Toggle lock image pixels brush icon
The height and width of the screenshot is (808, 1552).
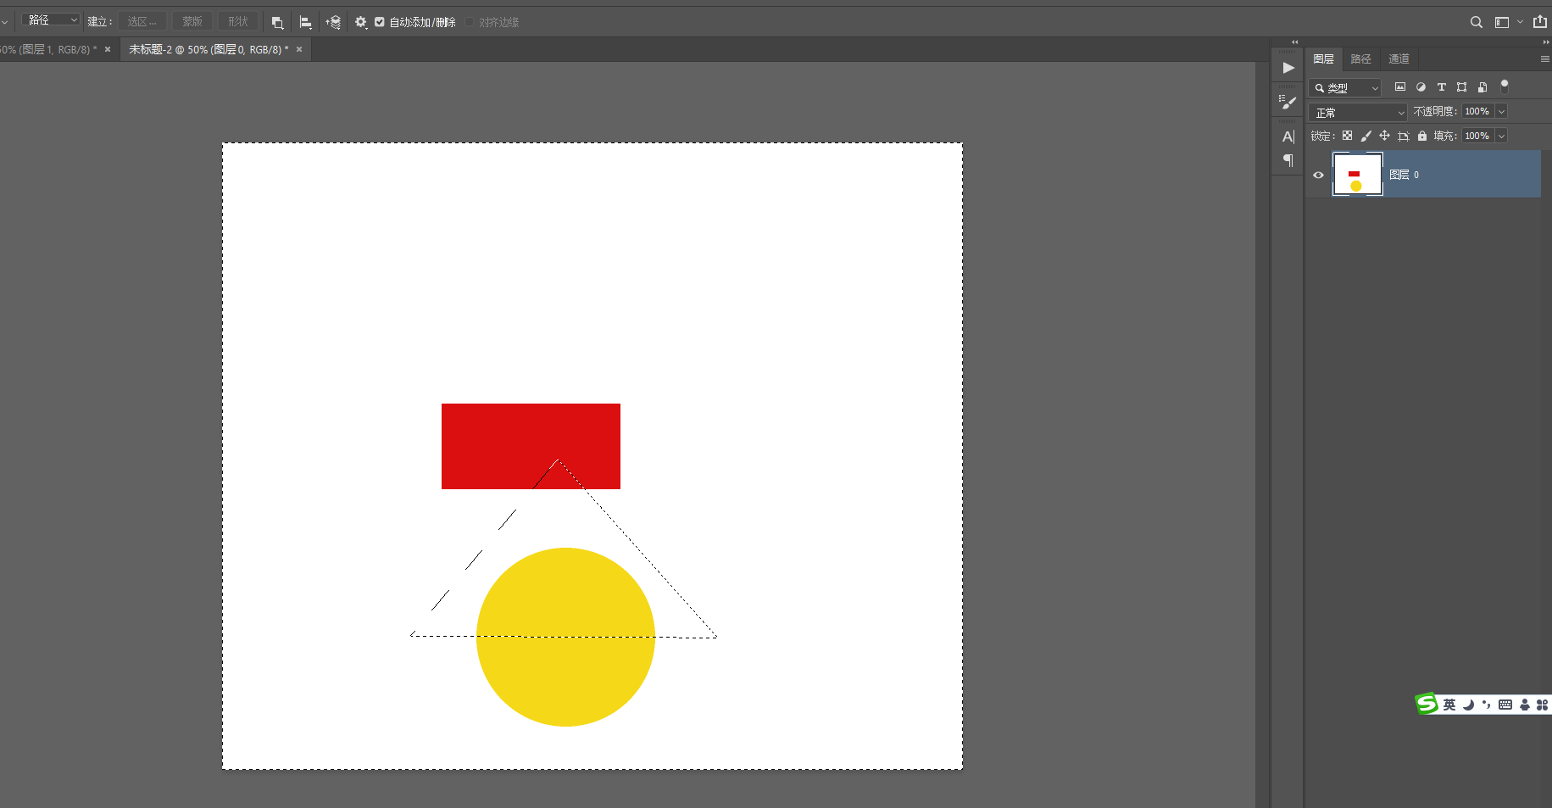point(1366,136)
